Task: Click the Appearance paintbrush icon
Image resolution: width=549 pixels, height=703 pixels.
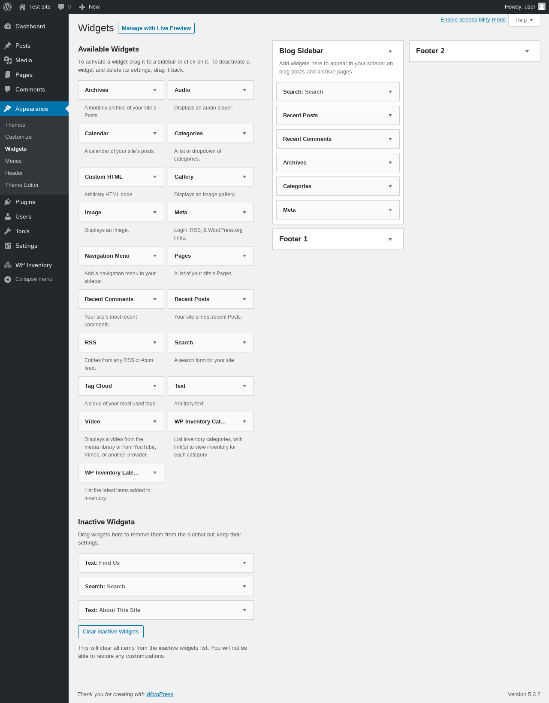Action: pyautogui.click(x=8, y=109)
